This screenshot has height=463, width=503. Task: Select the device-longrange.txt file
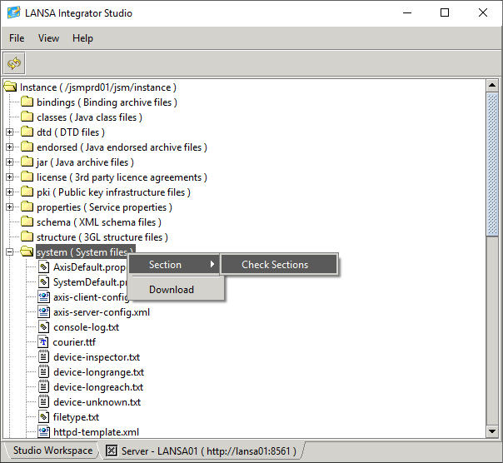click(x=98, y=372)
